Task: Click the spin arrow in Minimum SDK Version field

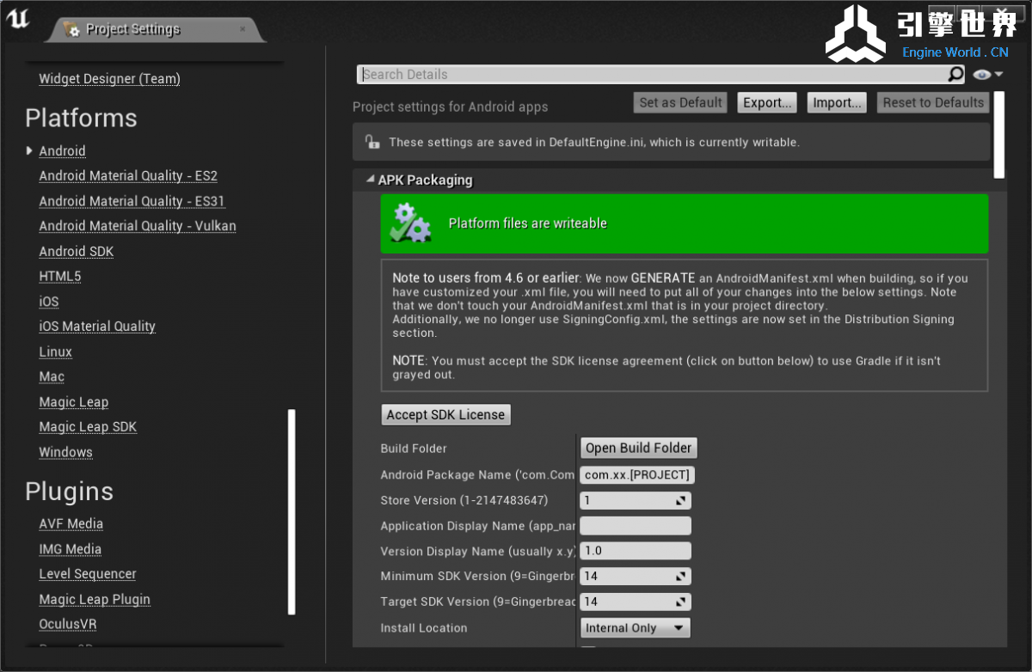Action: 680,577
